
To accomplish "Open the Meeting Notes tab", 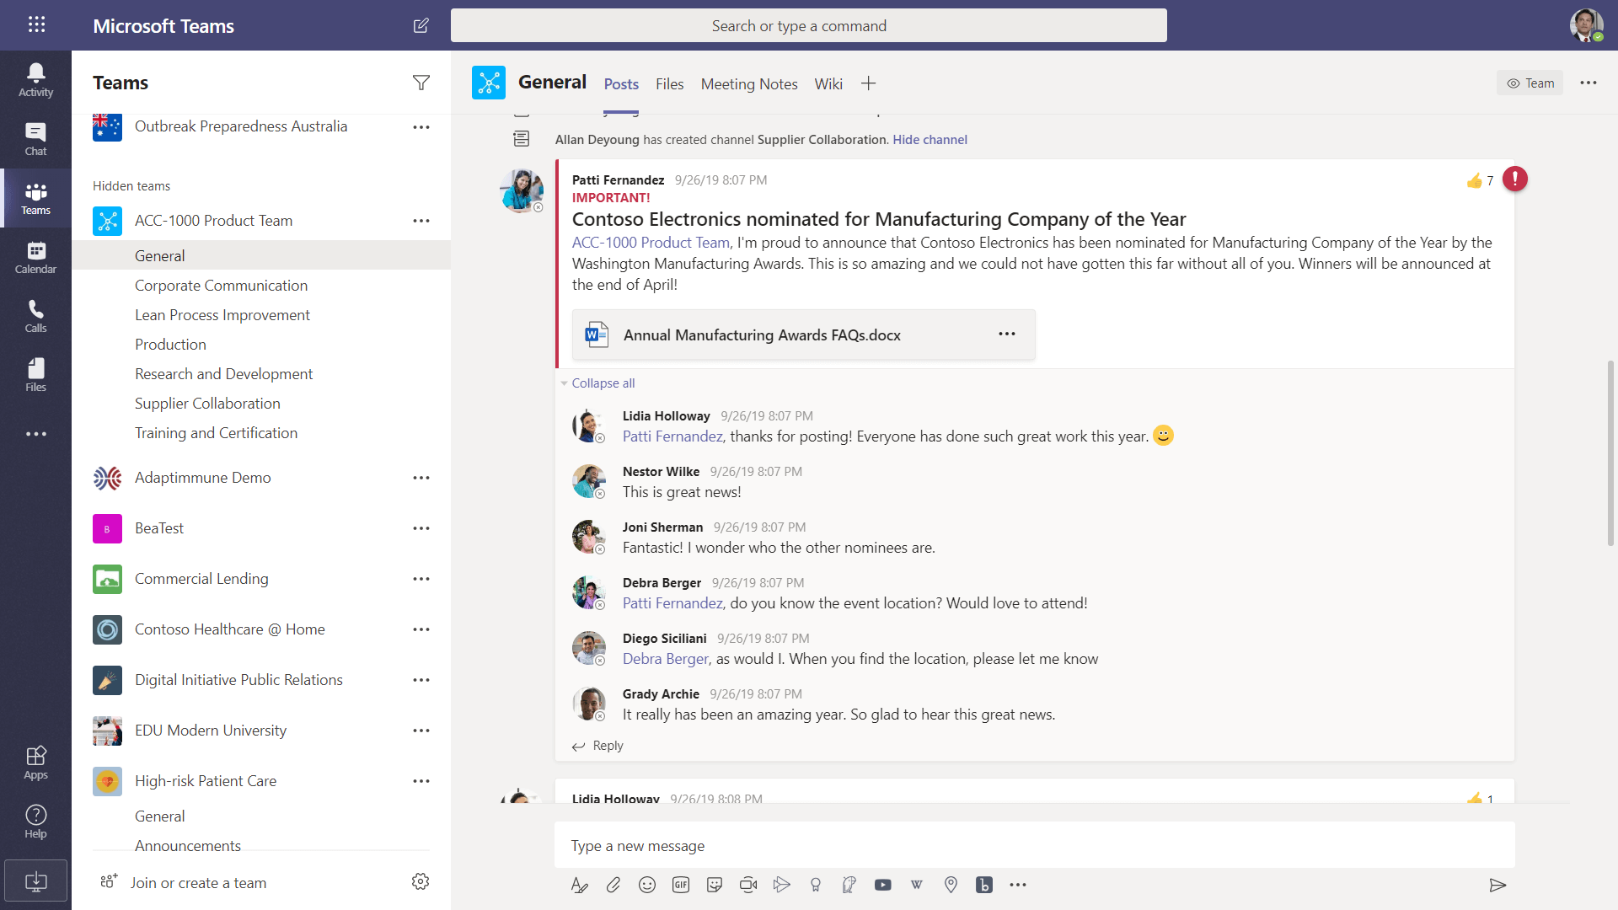I will tap(749, 84).
